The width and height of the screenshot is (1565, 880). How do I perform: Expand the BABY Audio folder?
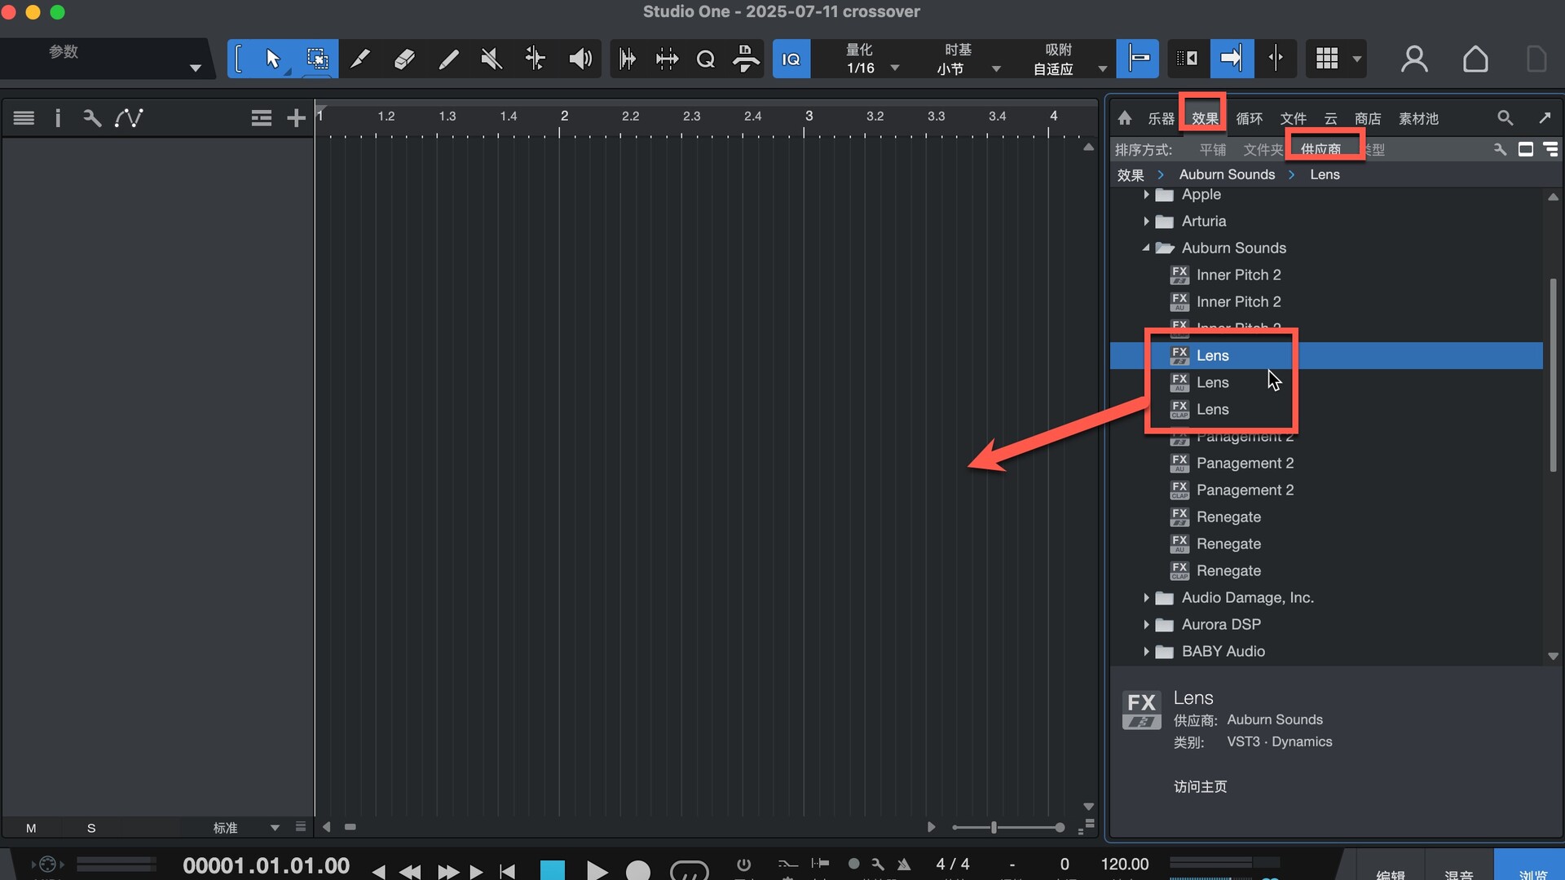click(1146, 651)
